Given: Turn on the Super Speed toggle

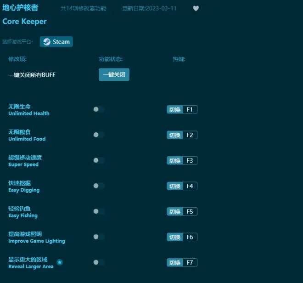Looking at the screenshot, I should [x=98, y=160].
